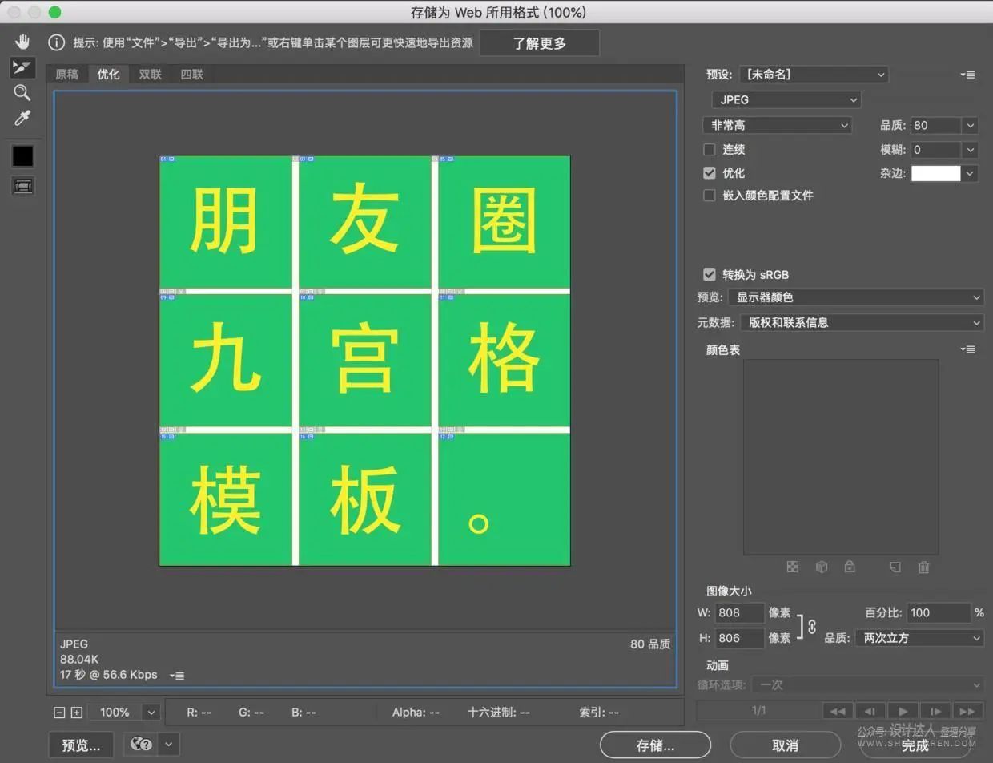Open the 两次立方 resampling quality dropdown
This screenshot has height=763, width=993.
click(919, 638)
